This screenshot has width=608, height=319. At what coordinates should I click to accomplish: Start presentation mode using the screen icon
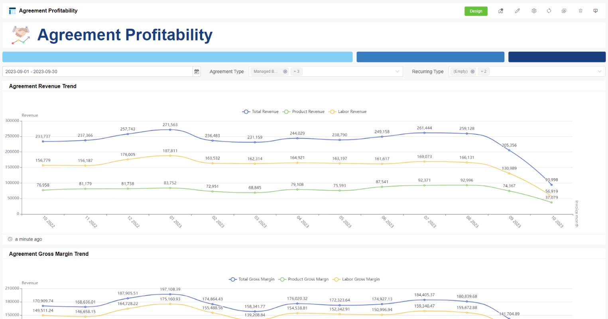point(595,11)
